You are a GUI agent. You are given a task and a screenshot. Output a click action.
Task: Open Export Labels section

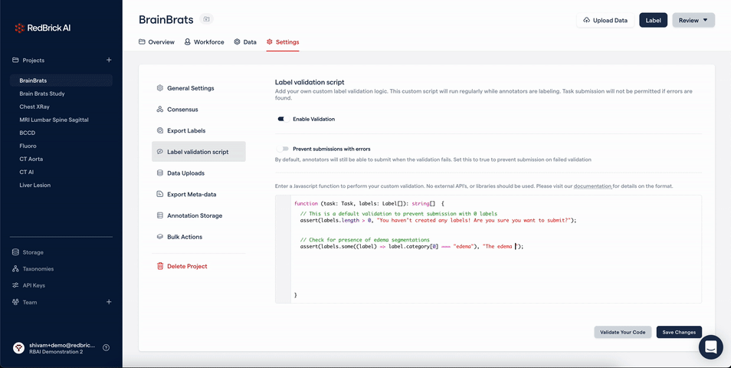(x=198, y=130)
